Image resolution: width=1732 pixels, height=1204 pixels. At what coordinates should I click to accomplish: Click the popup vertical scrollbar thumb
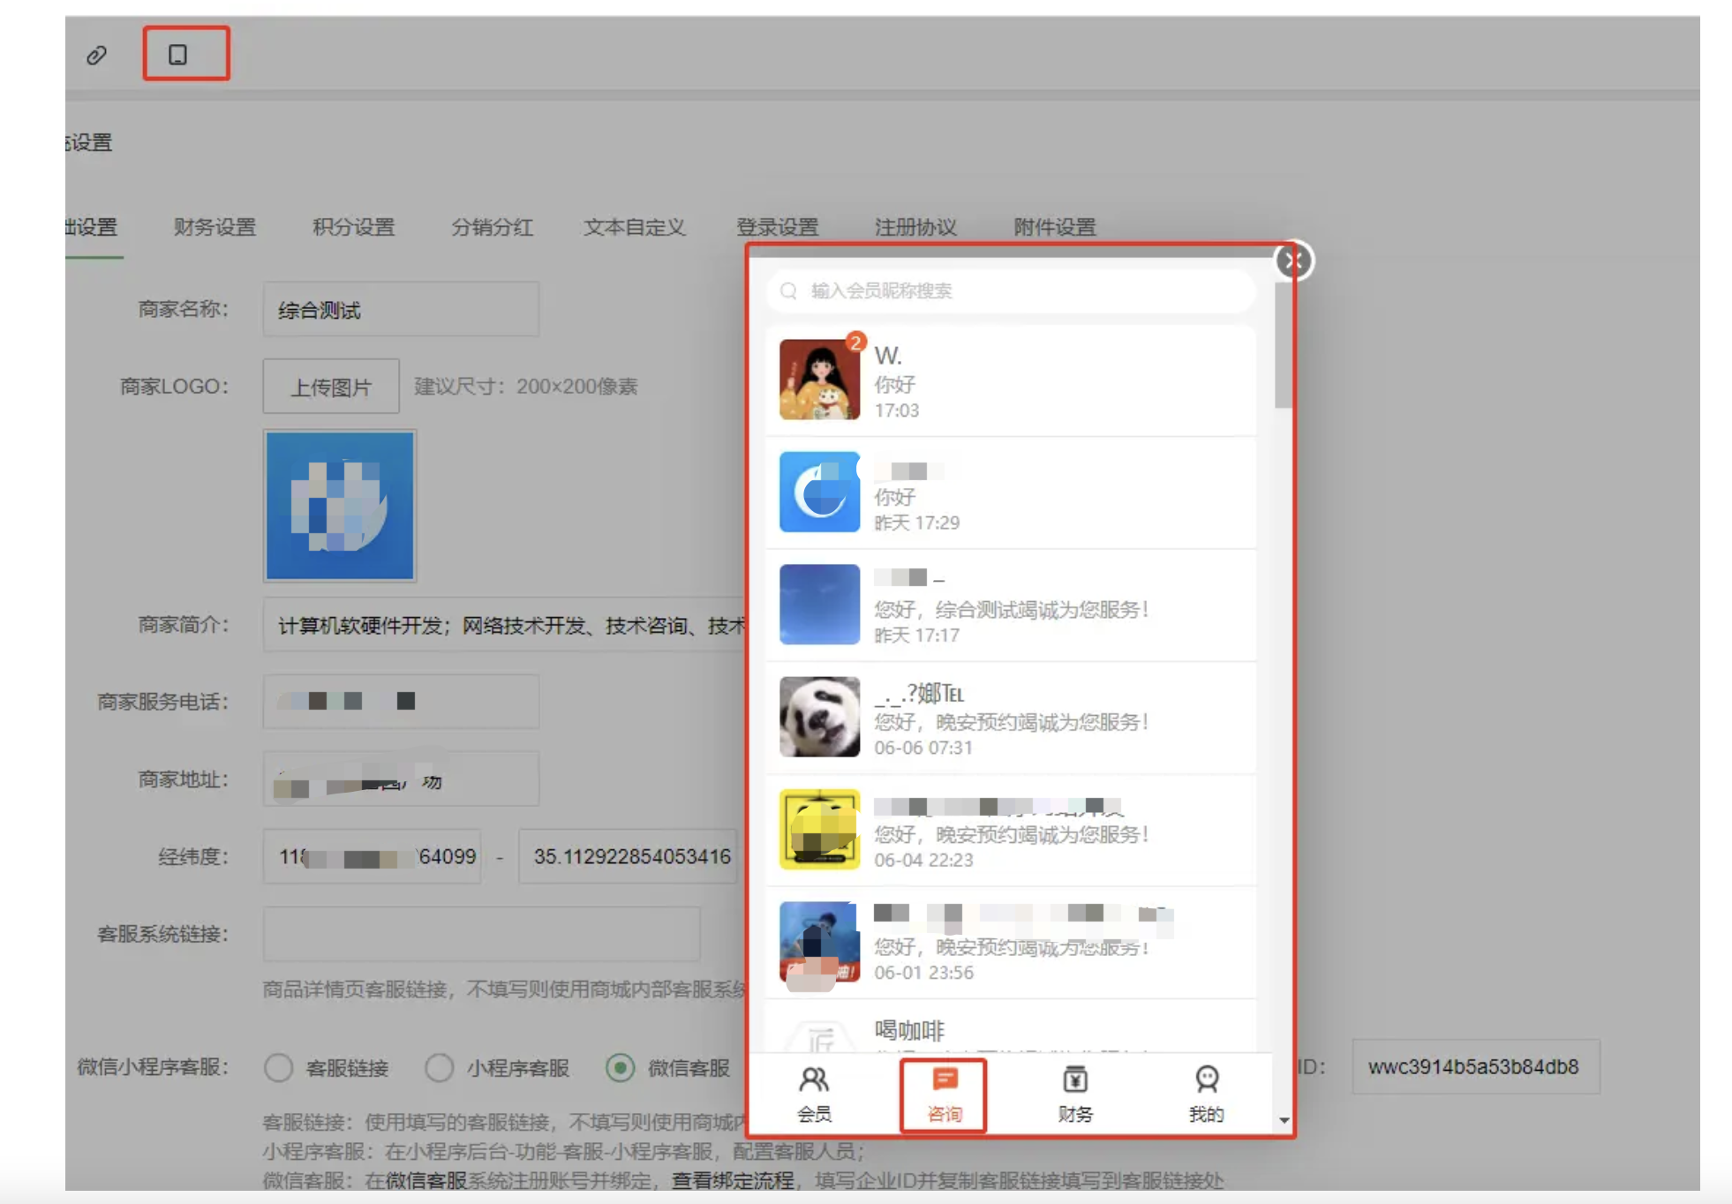tap(1283, 346)
